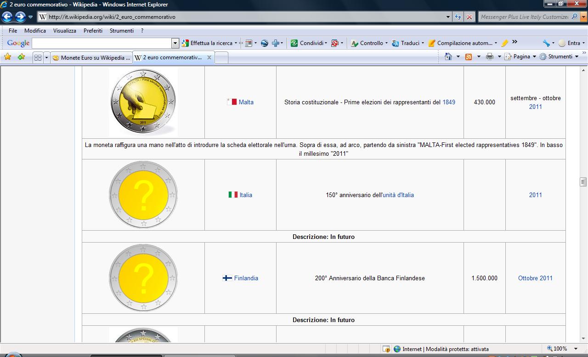Screen dimensions: 588x357
Task: Click the Print icon
Action: [490, 57]
